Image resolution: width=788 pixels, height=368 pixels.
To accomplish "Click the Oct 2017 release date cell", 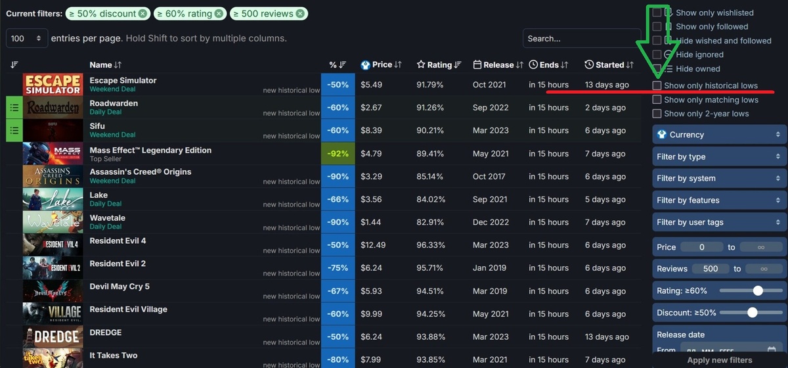I will [x=489, y=176].
